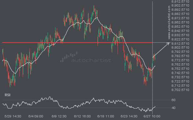
Task: Click the 5/29 14:30 time label
Action: point(13,116)
